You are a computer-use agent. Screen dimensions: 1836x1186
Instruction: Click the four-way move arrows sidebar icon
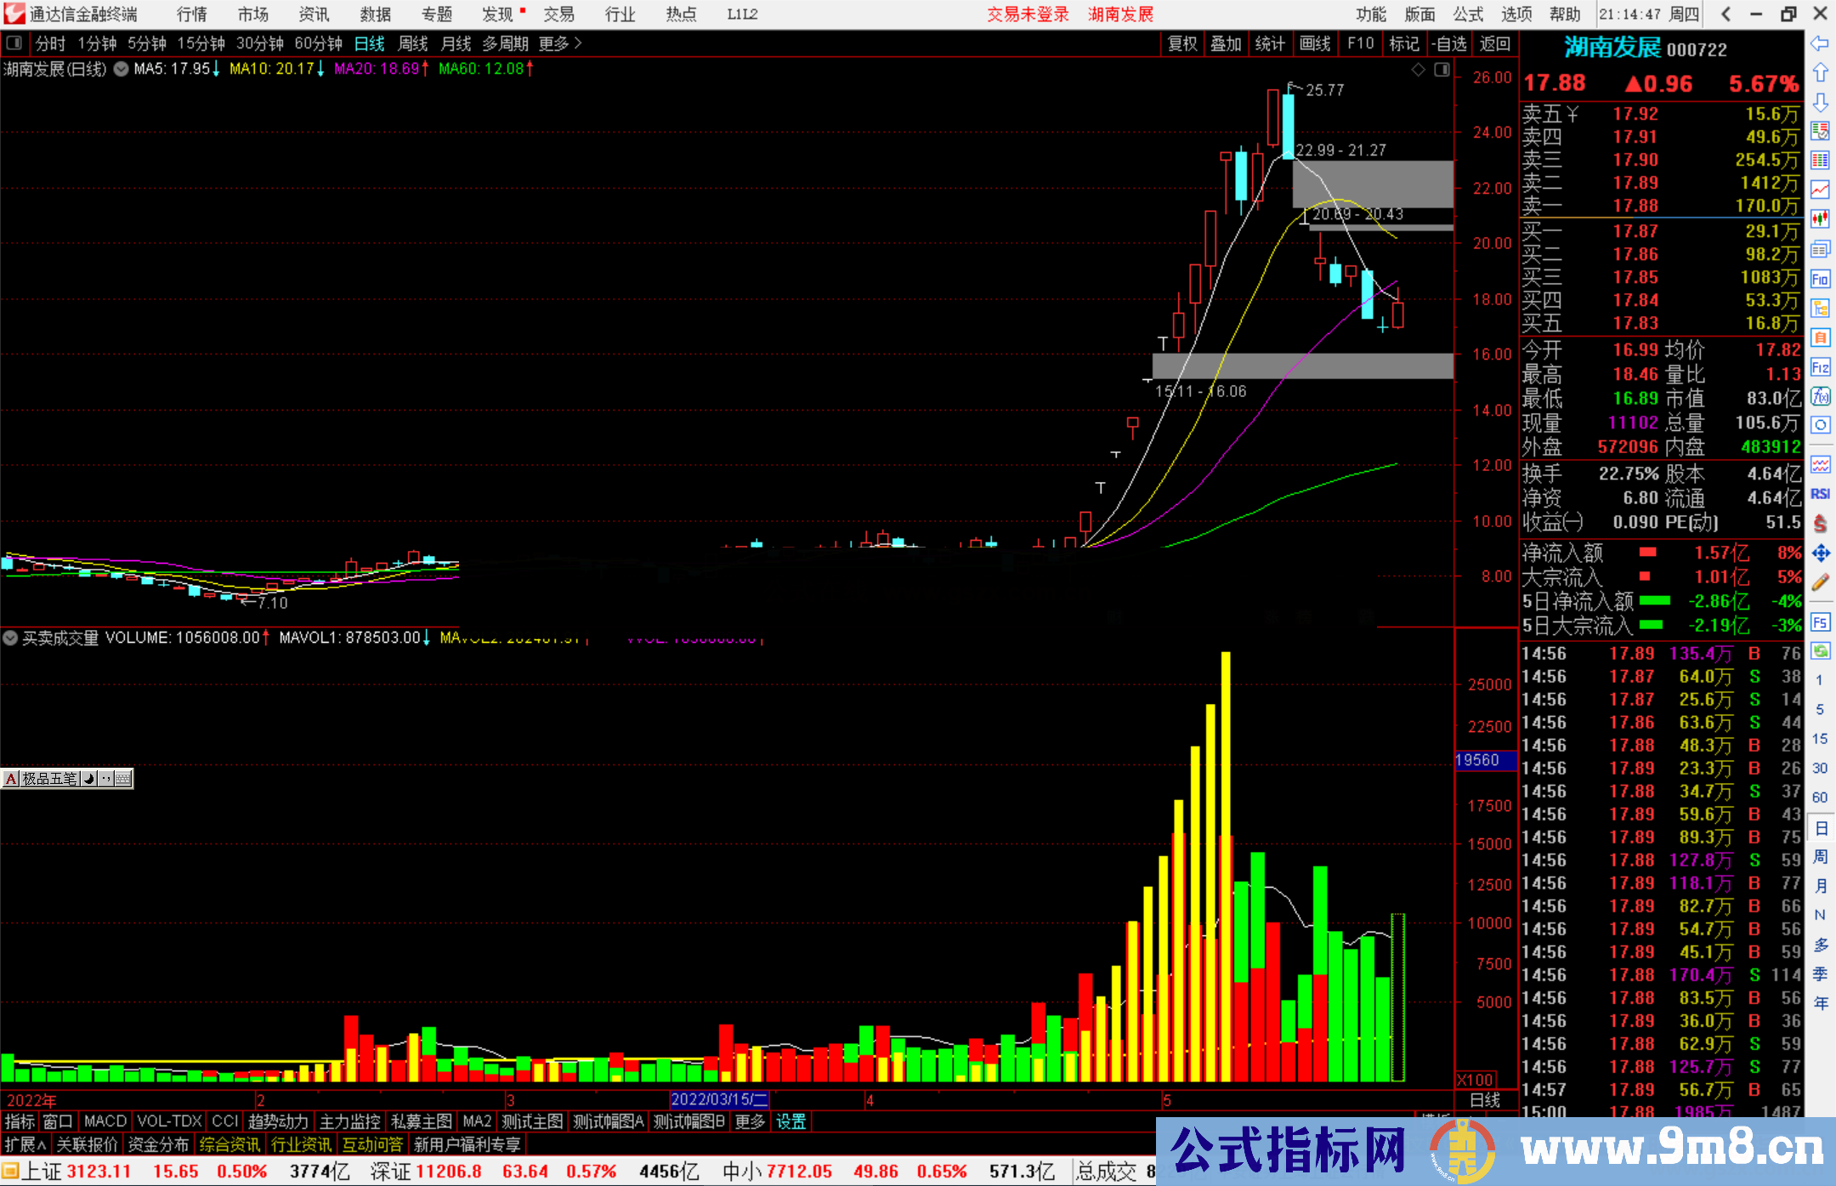1820,553
